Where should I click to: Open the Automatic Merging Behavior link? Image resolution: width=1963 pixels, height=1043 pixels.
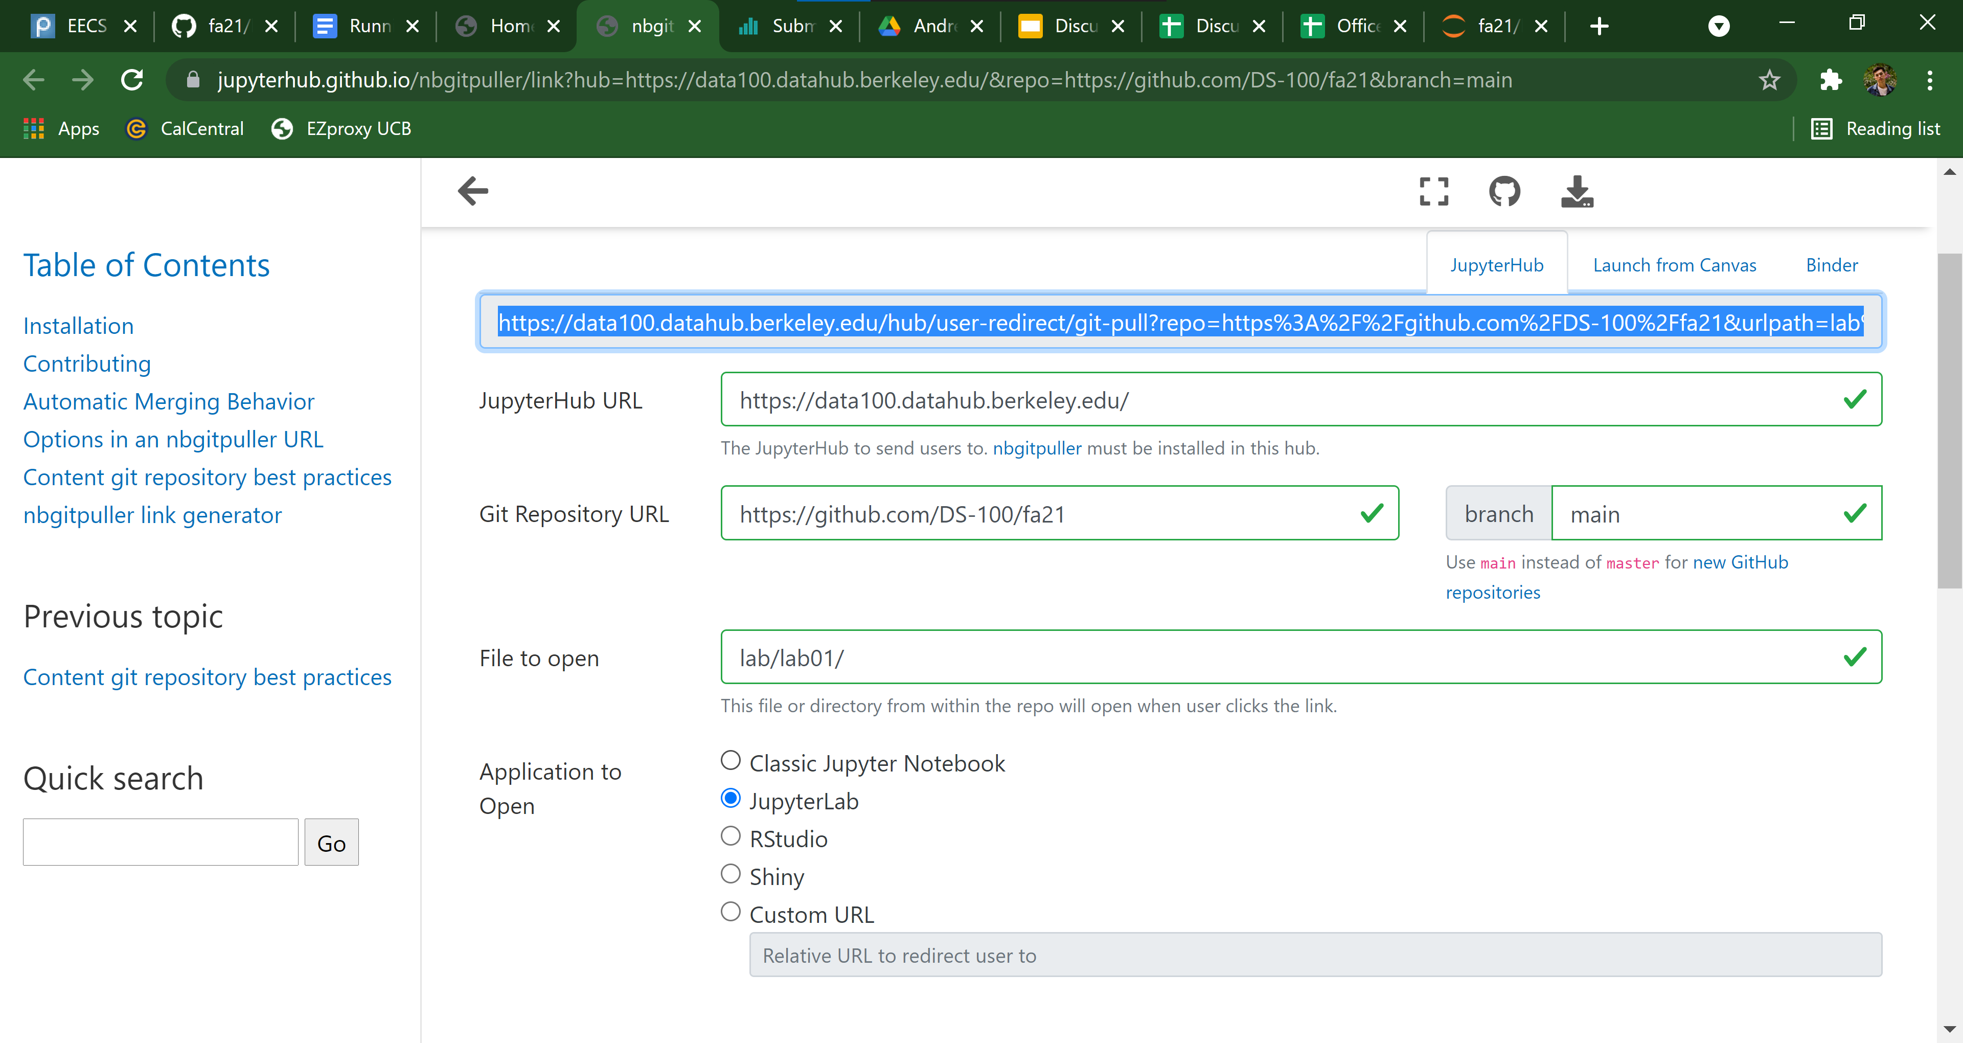(168, 402)
